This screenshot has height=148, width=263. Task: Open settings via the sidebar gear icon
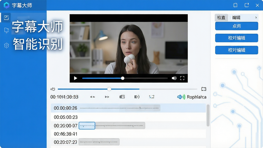pyautogui.click(x=6, y=45)
